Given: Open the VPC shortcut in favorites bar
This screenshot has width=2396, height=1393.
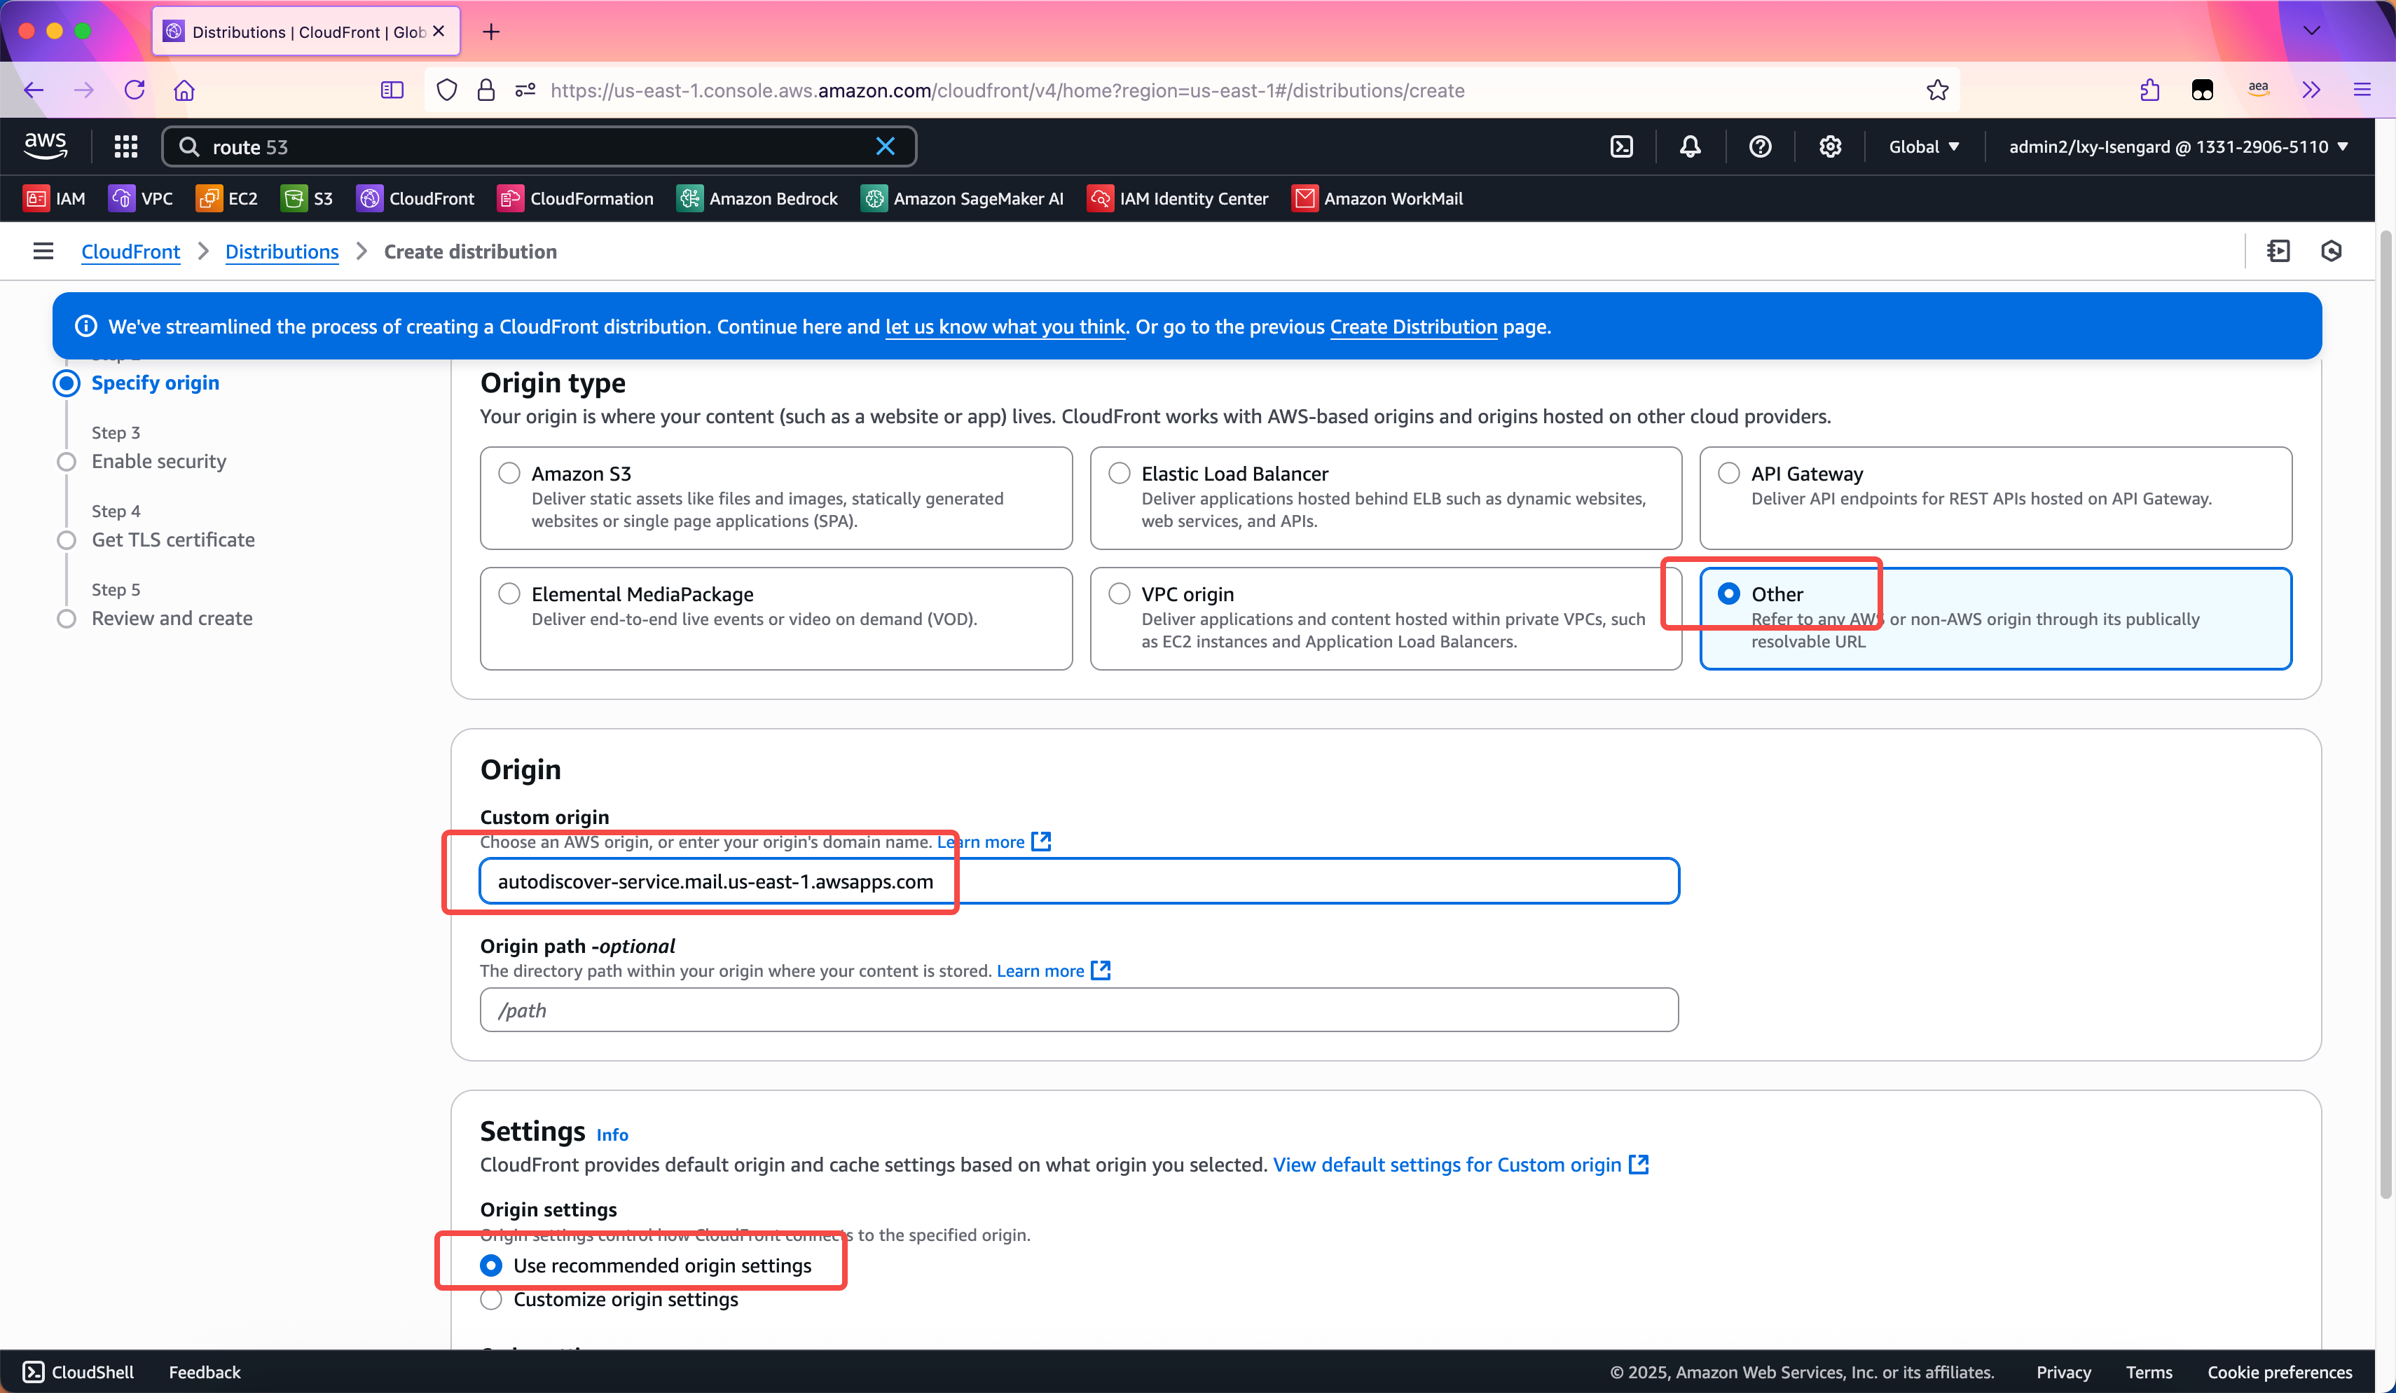Looking at the screenshot, I should coord(141,199).
